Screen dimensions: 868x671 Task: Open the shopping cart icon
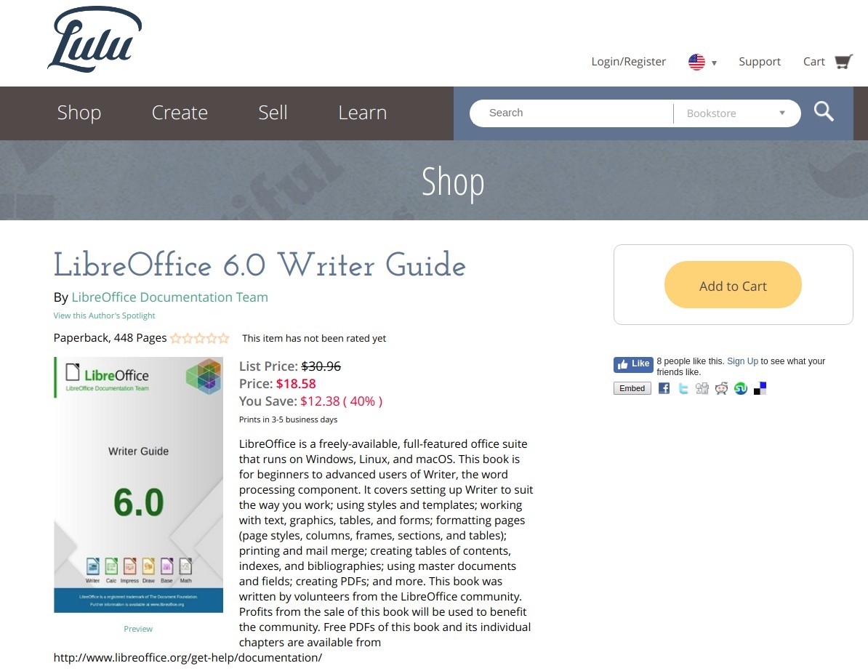click(x=843, y=62)
